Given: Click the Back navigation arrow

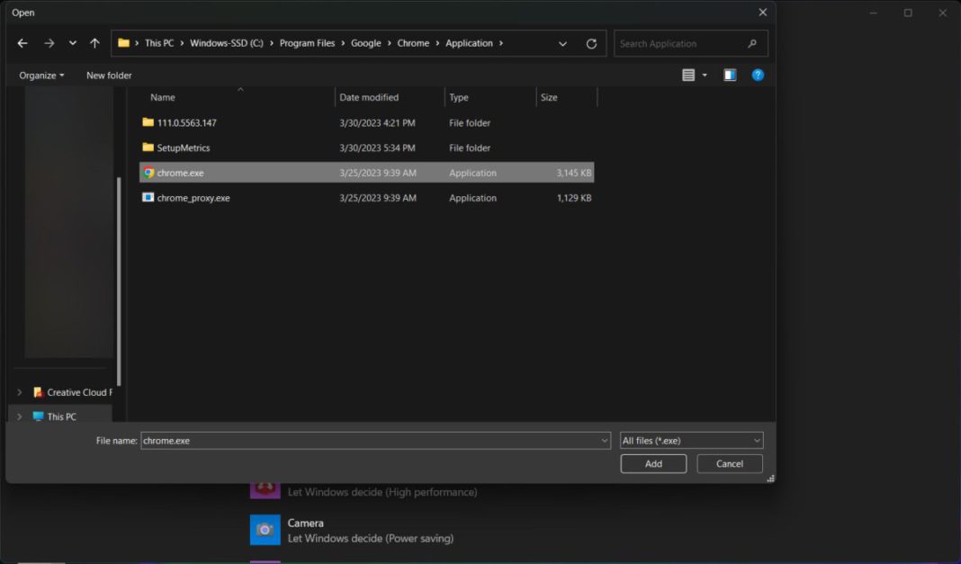Looking at the screenshot, I should click(22, 43).
